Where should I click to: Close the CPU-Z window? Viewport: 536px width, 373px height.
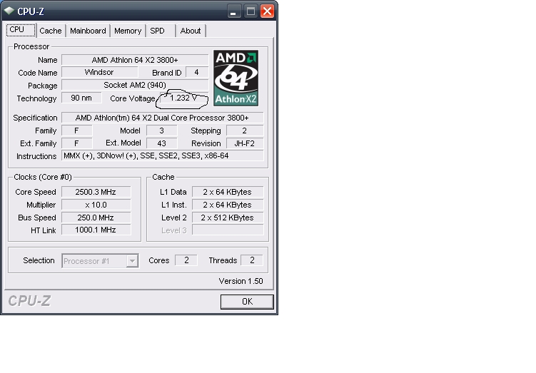tap(267, 11)
